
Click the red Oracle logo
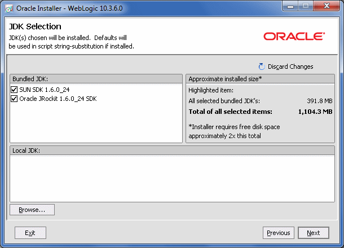(x=294, y=37)
